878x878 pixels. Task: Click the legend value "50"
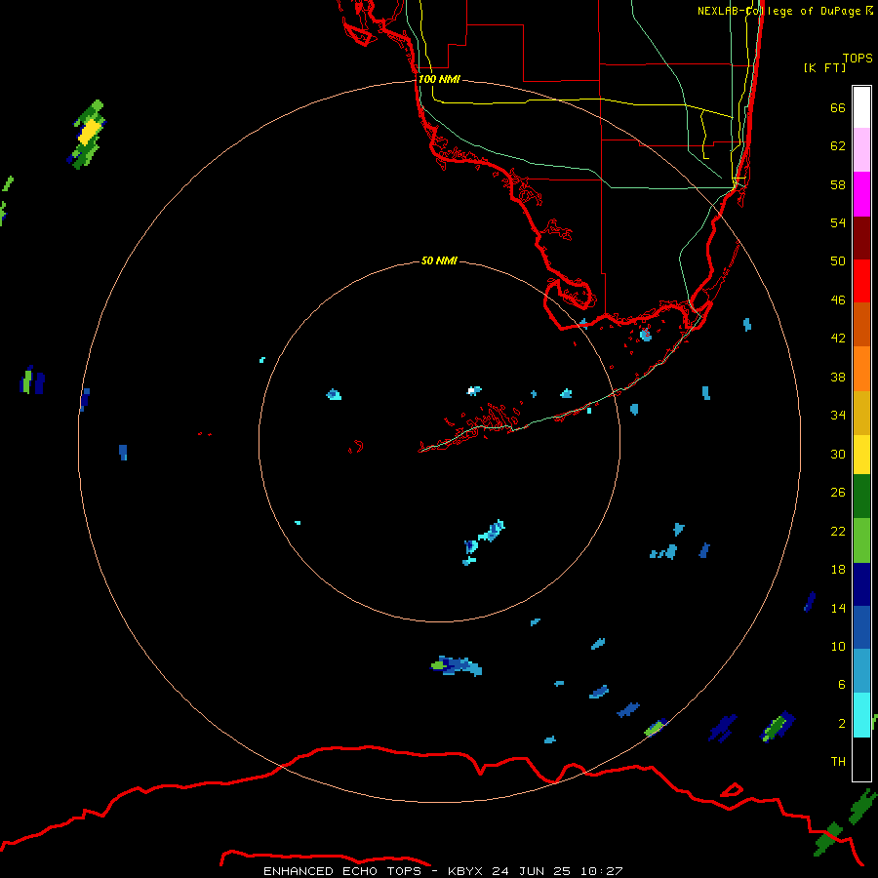838,261
